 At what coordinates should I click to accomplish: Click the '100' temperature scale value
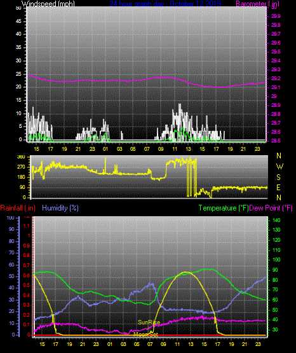click(276, 260)
